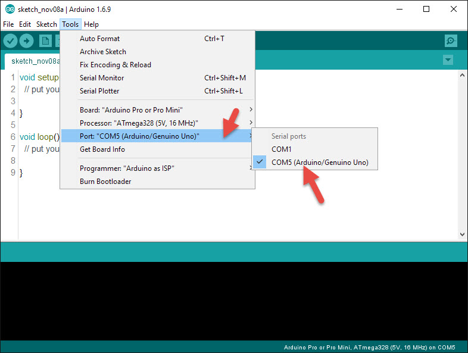Choose Auto Format from Tools menu
This screenshot has width=468, height=353.
[x=99, y=39]
